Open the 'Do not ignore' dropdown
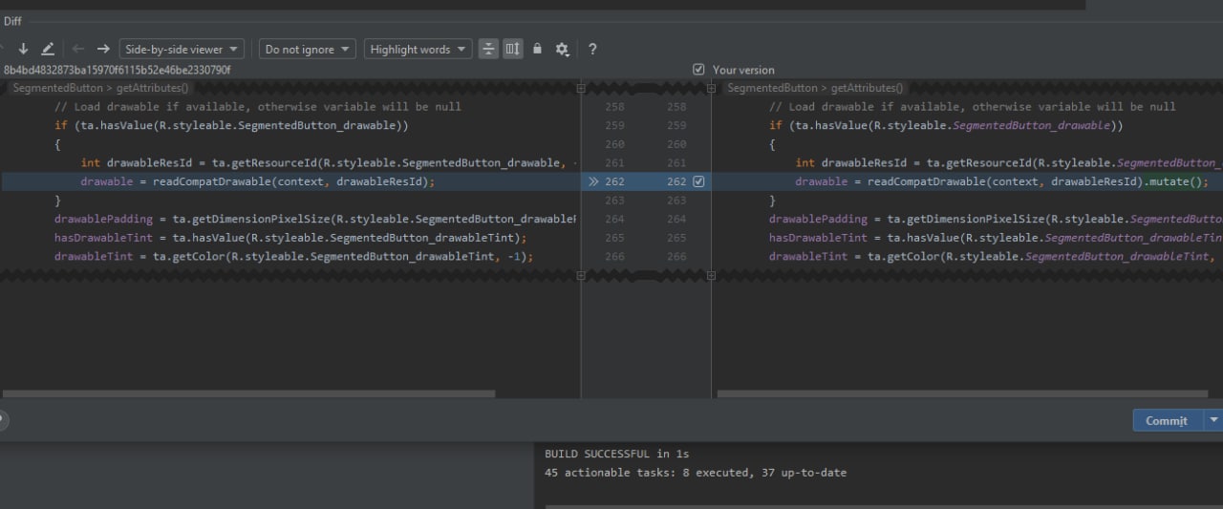The width and height of the screenshot is (1223, 509). tap(308, 49)
